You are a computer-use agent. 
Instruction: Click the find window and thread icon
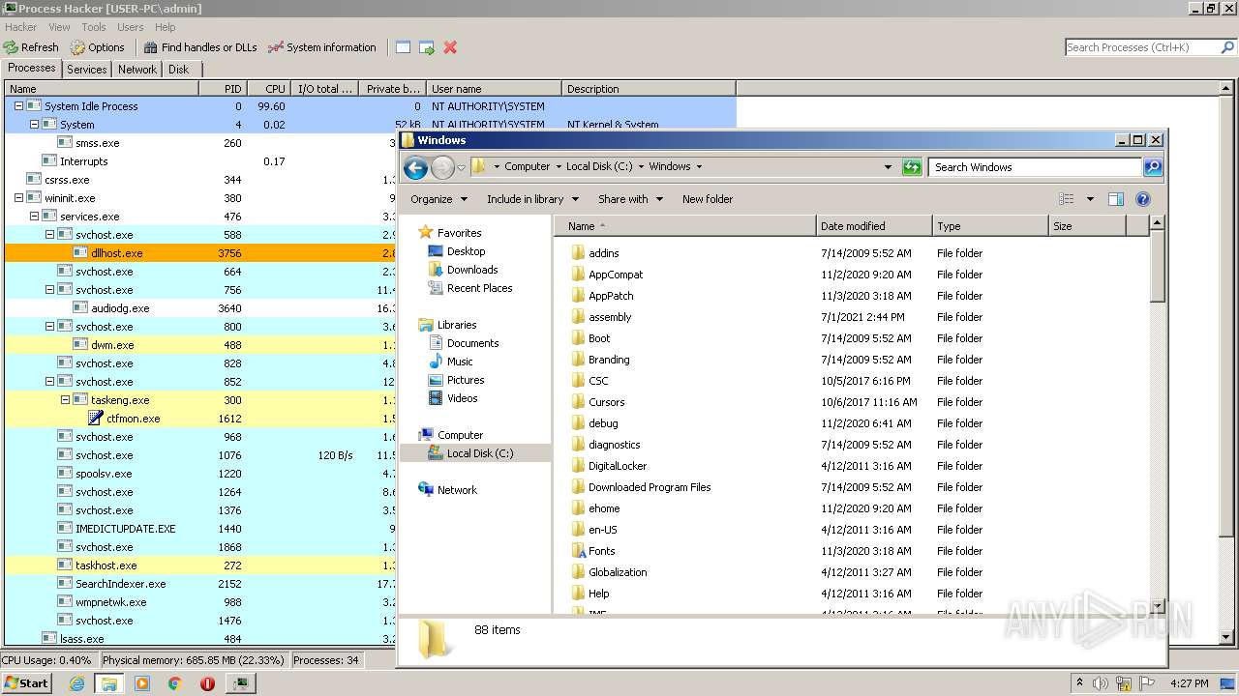pyautogui.click(x=427, y=47)
